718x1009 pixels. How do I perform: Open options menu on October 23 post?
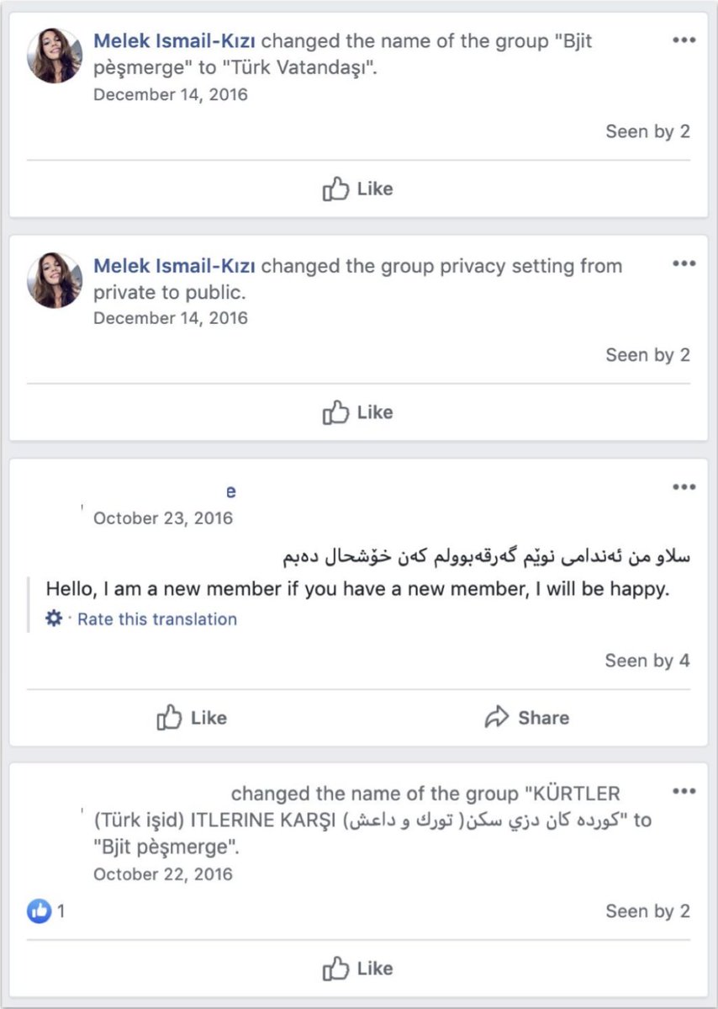[684, 488]
